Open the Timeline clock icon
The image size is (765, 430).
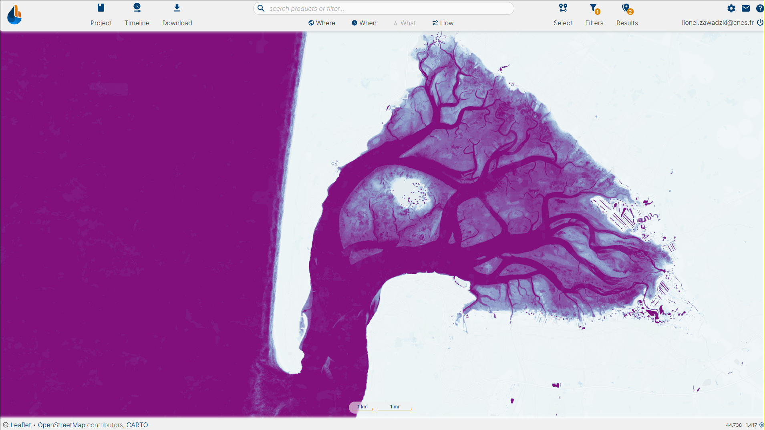pos(137,8)
